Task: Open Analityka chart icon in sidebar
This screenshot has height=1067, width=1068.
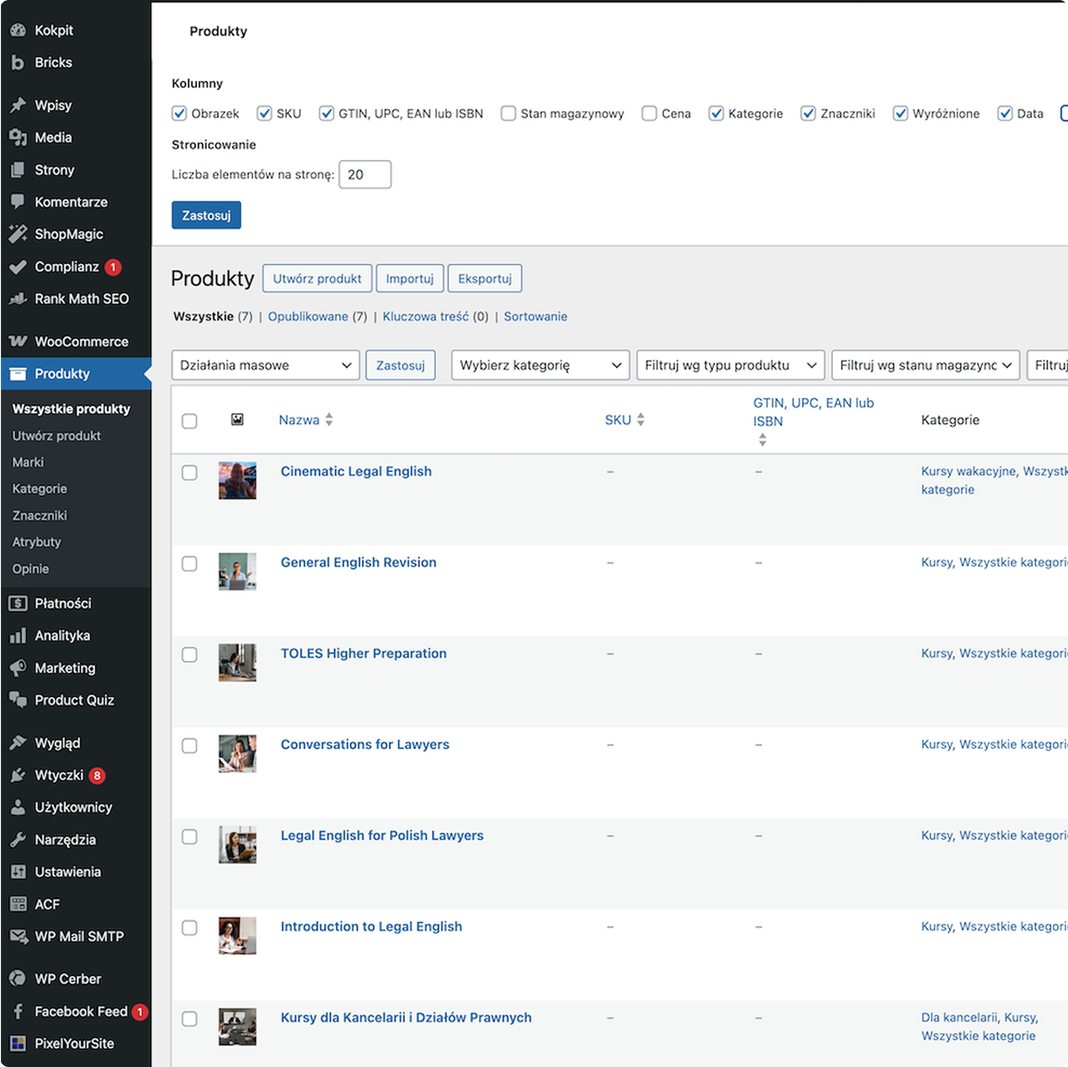Action: tap(18, 636)
